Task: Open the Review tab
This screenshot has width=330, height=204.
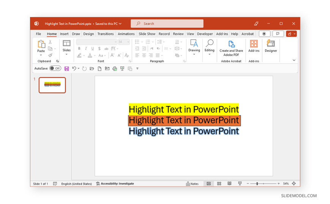Action: pyautogui.click(x=178, y=34)
